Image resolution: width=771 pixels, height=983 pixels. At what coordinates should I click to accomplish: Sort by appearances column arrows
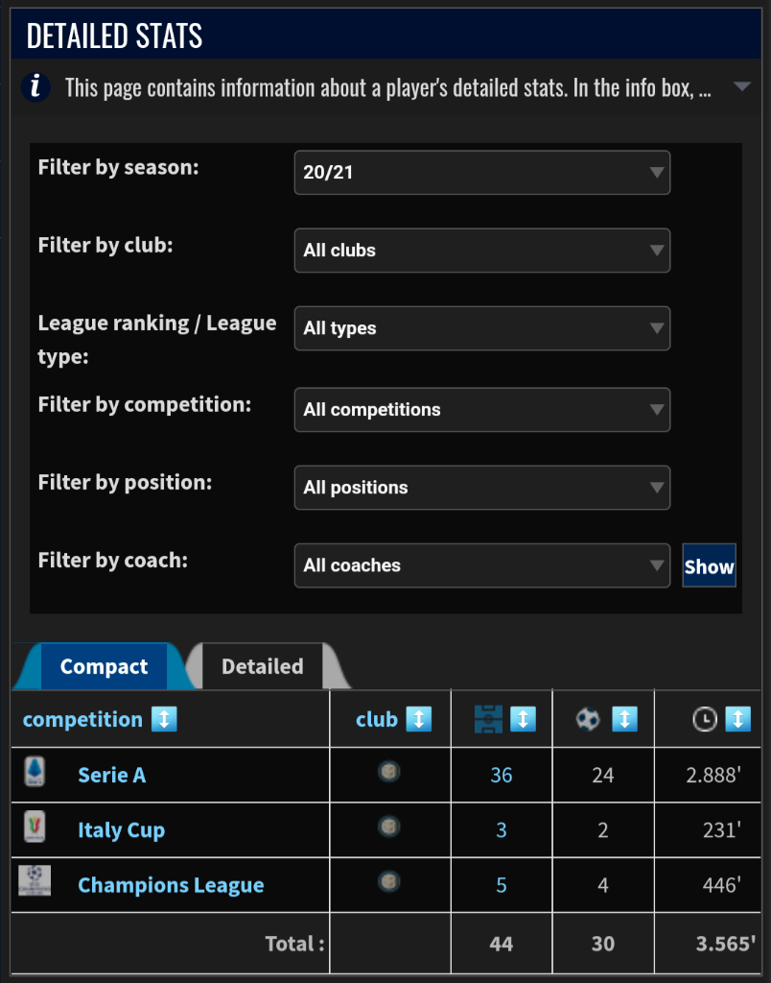click(x=523, y=719)
